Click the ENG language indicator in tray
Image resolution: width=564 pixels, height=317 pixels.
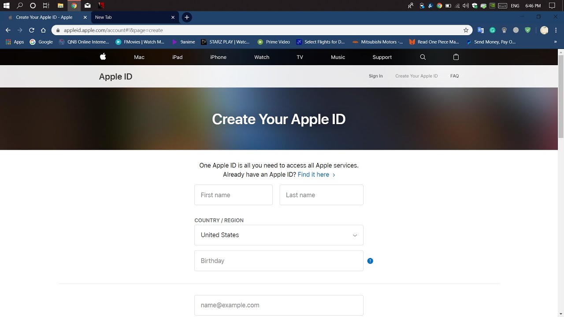pyautogui.click(x=515, y=6)
